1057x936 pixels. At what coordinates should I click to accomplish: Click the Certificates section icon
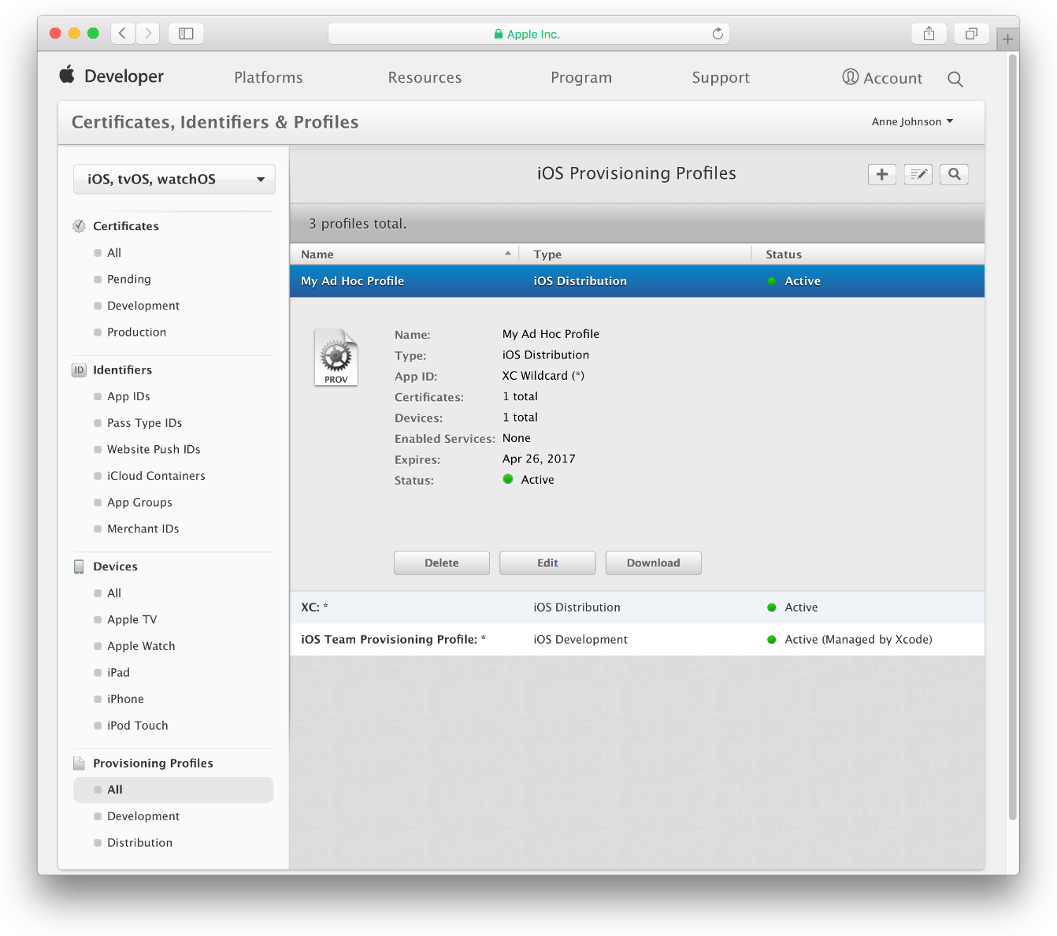79,226
